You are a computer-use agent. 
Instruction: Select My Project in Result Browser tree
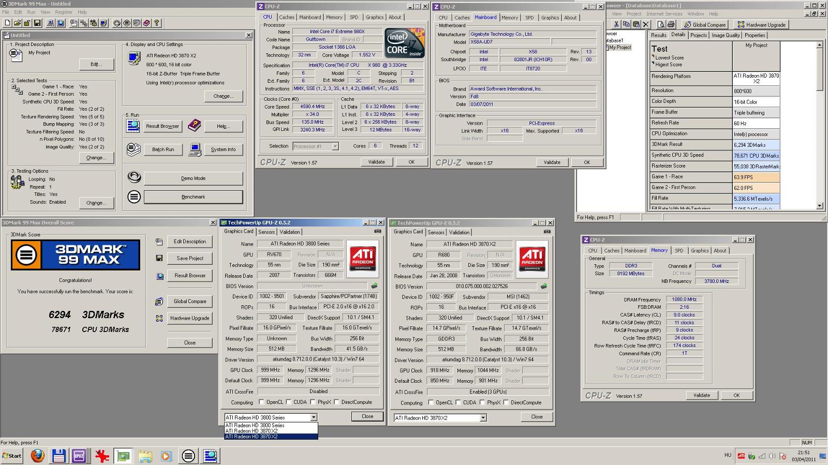click(619, 47)
